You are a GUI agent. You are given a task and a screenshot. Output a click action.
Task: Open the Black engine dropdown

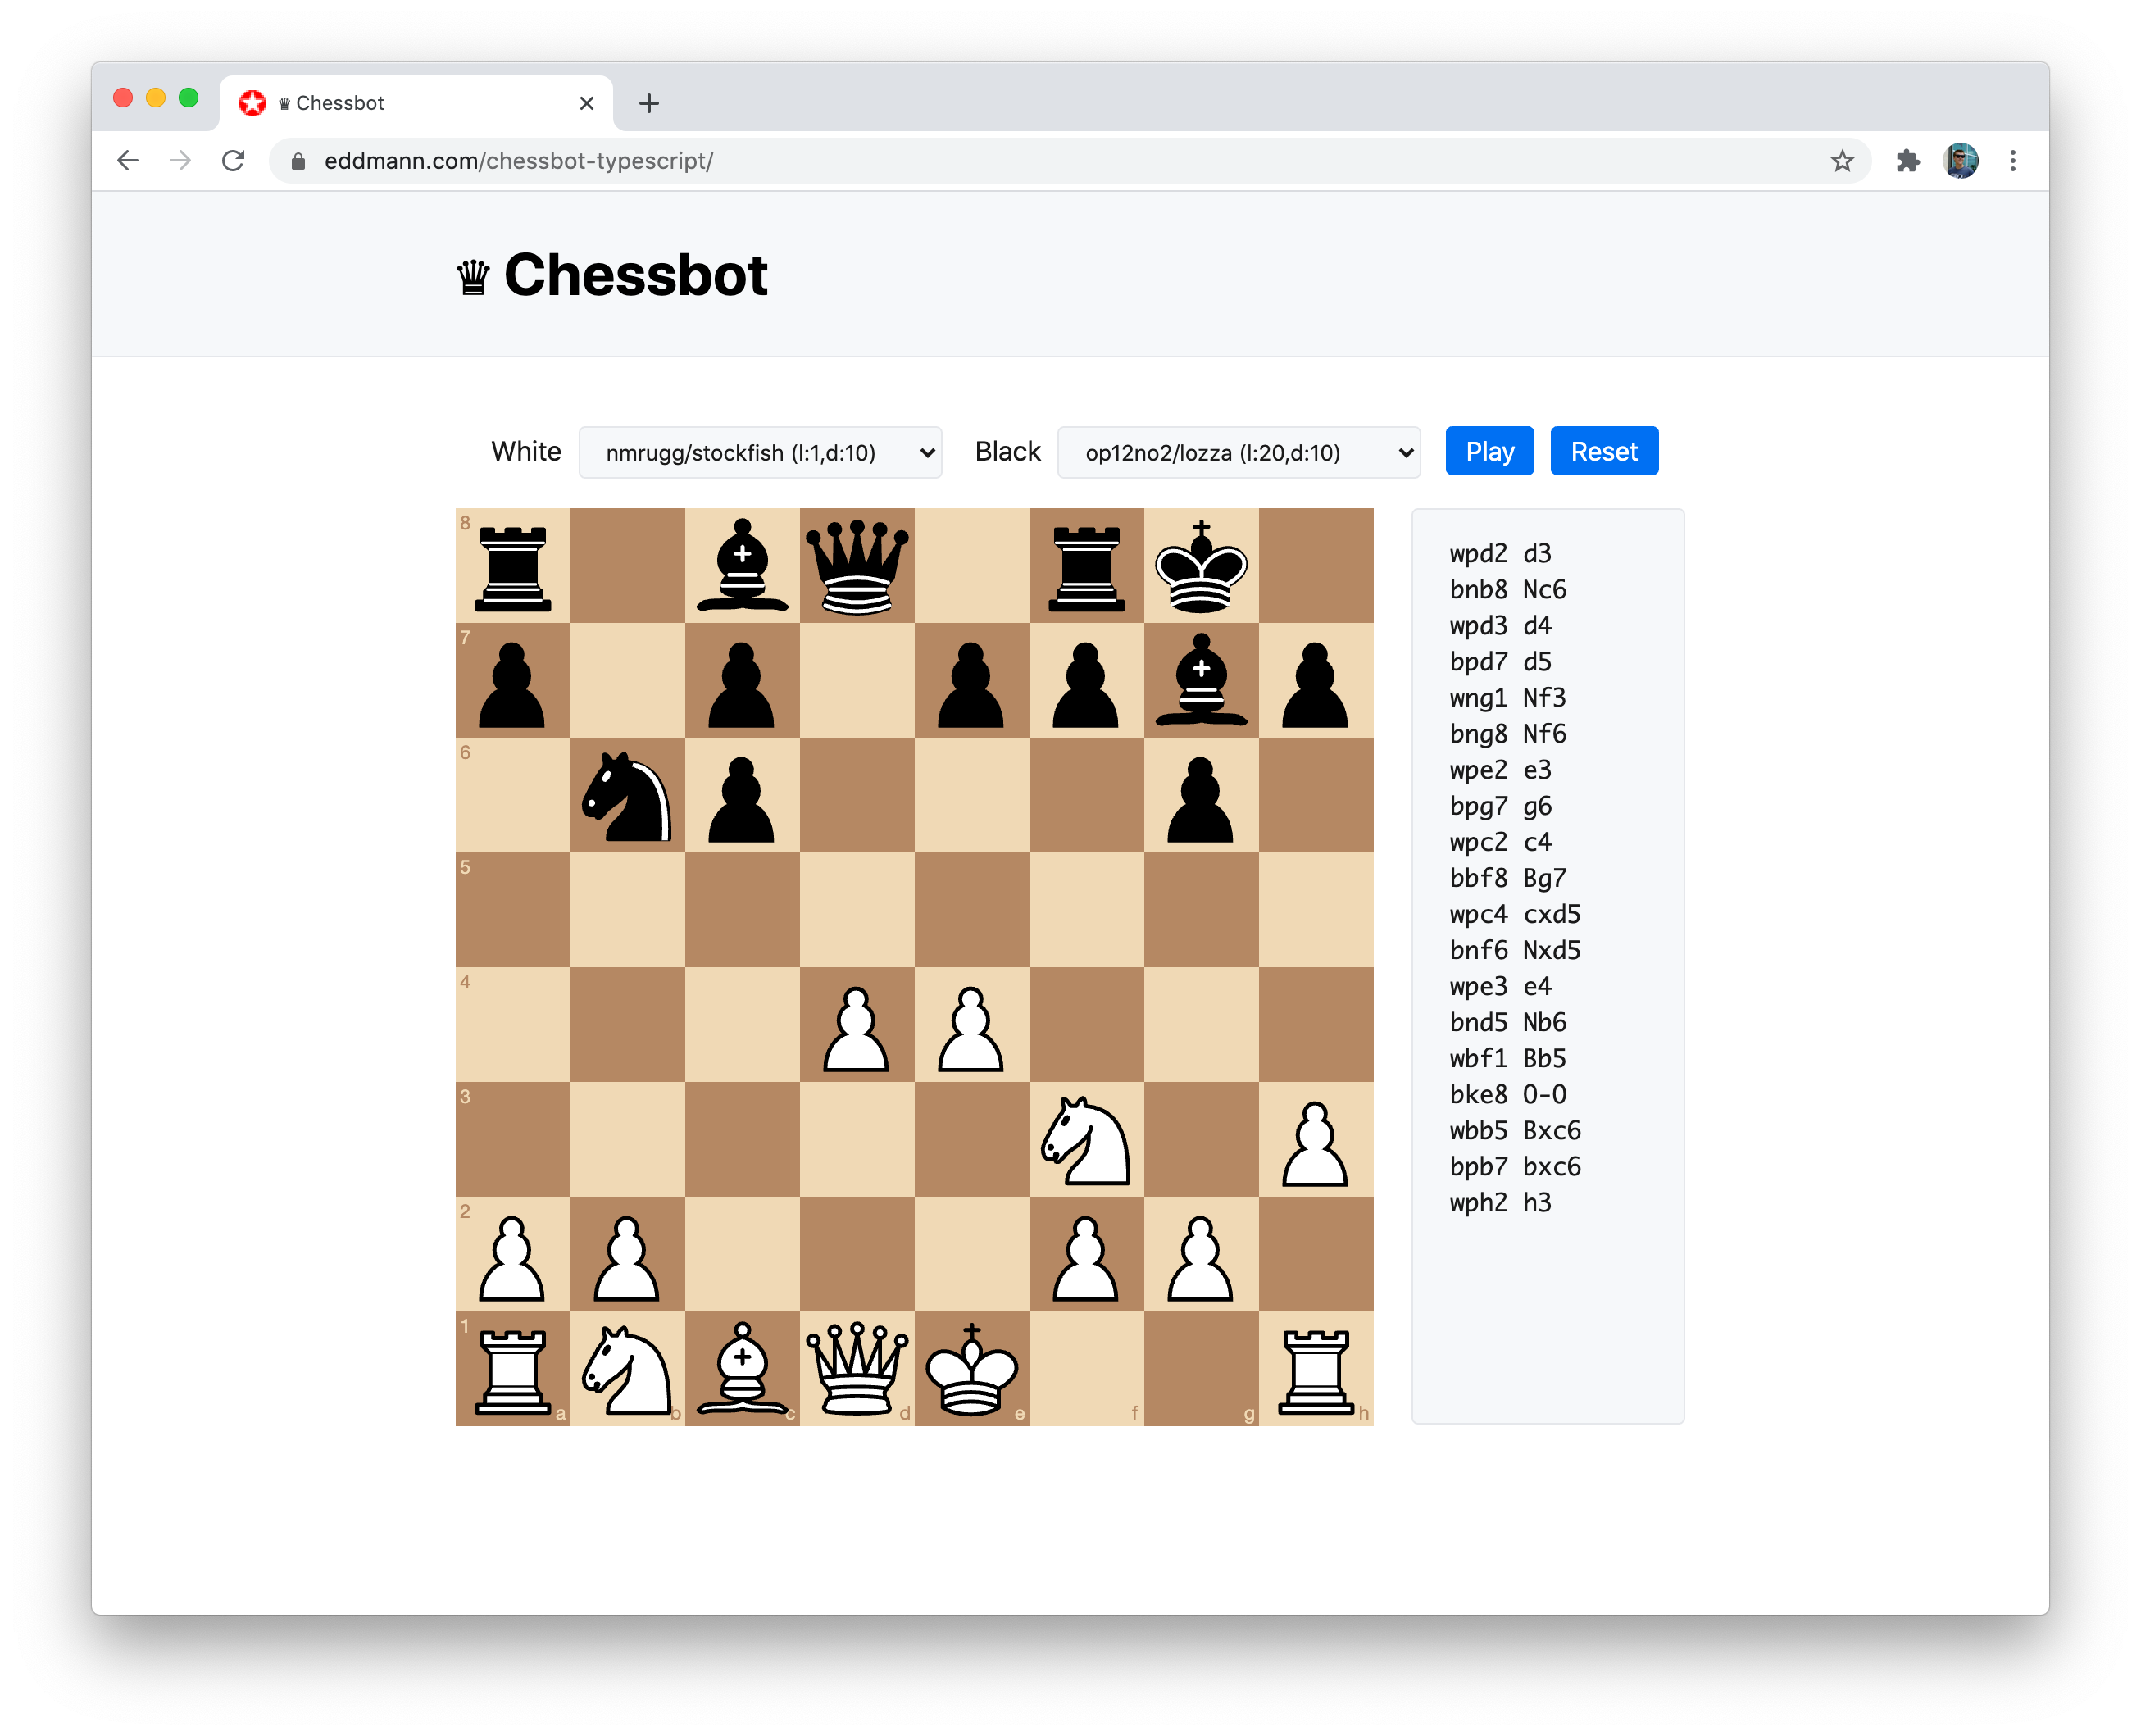[x=1238, y=453]
